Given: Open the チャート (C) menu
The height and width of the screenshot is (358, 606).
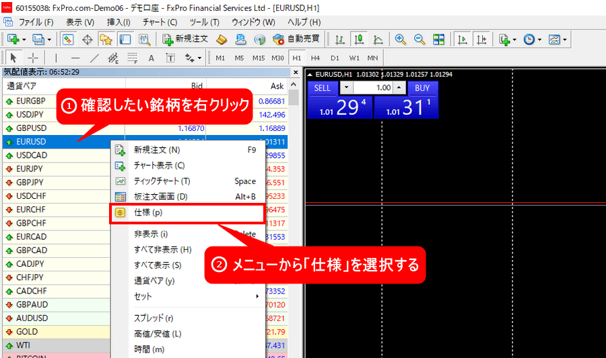Looking at the screenshot, I should coord(160,22).
